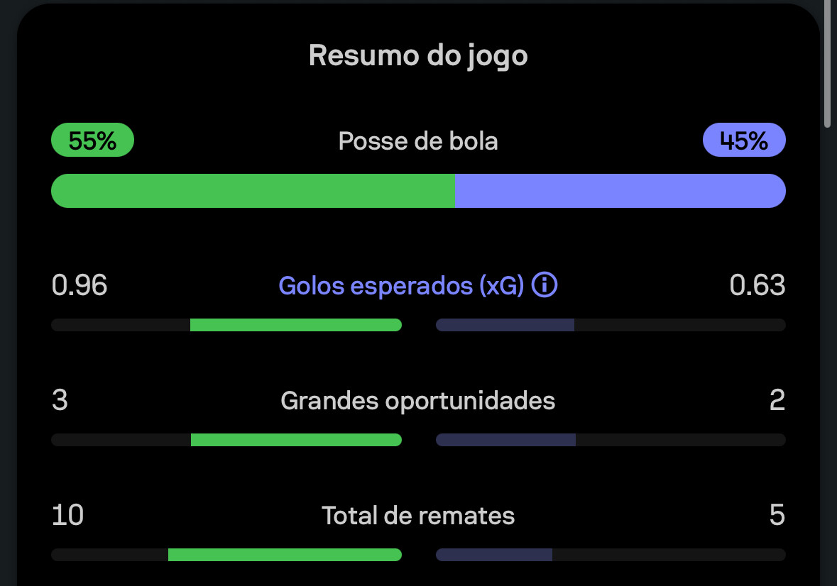
Task: Click the purple Total de remates bar
Action: click(494, 555)
